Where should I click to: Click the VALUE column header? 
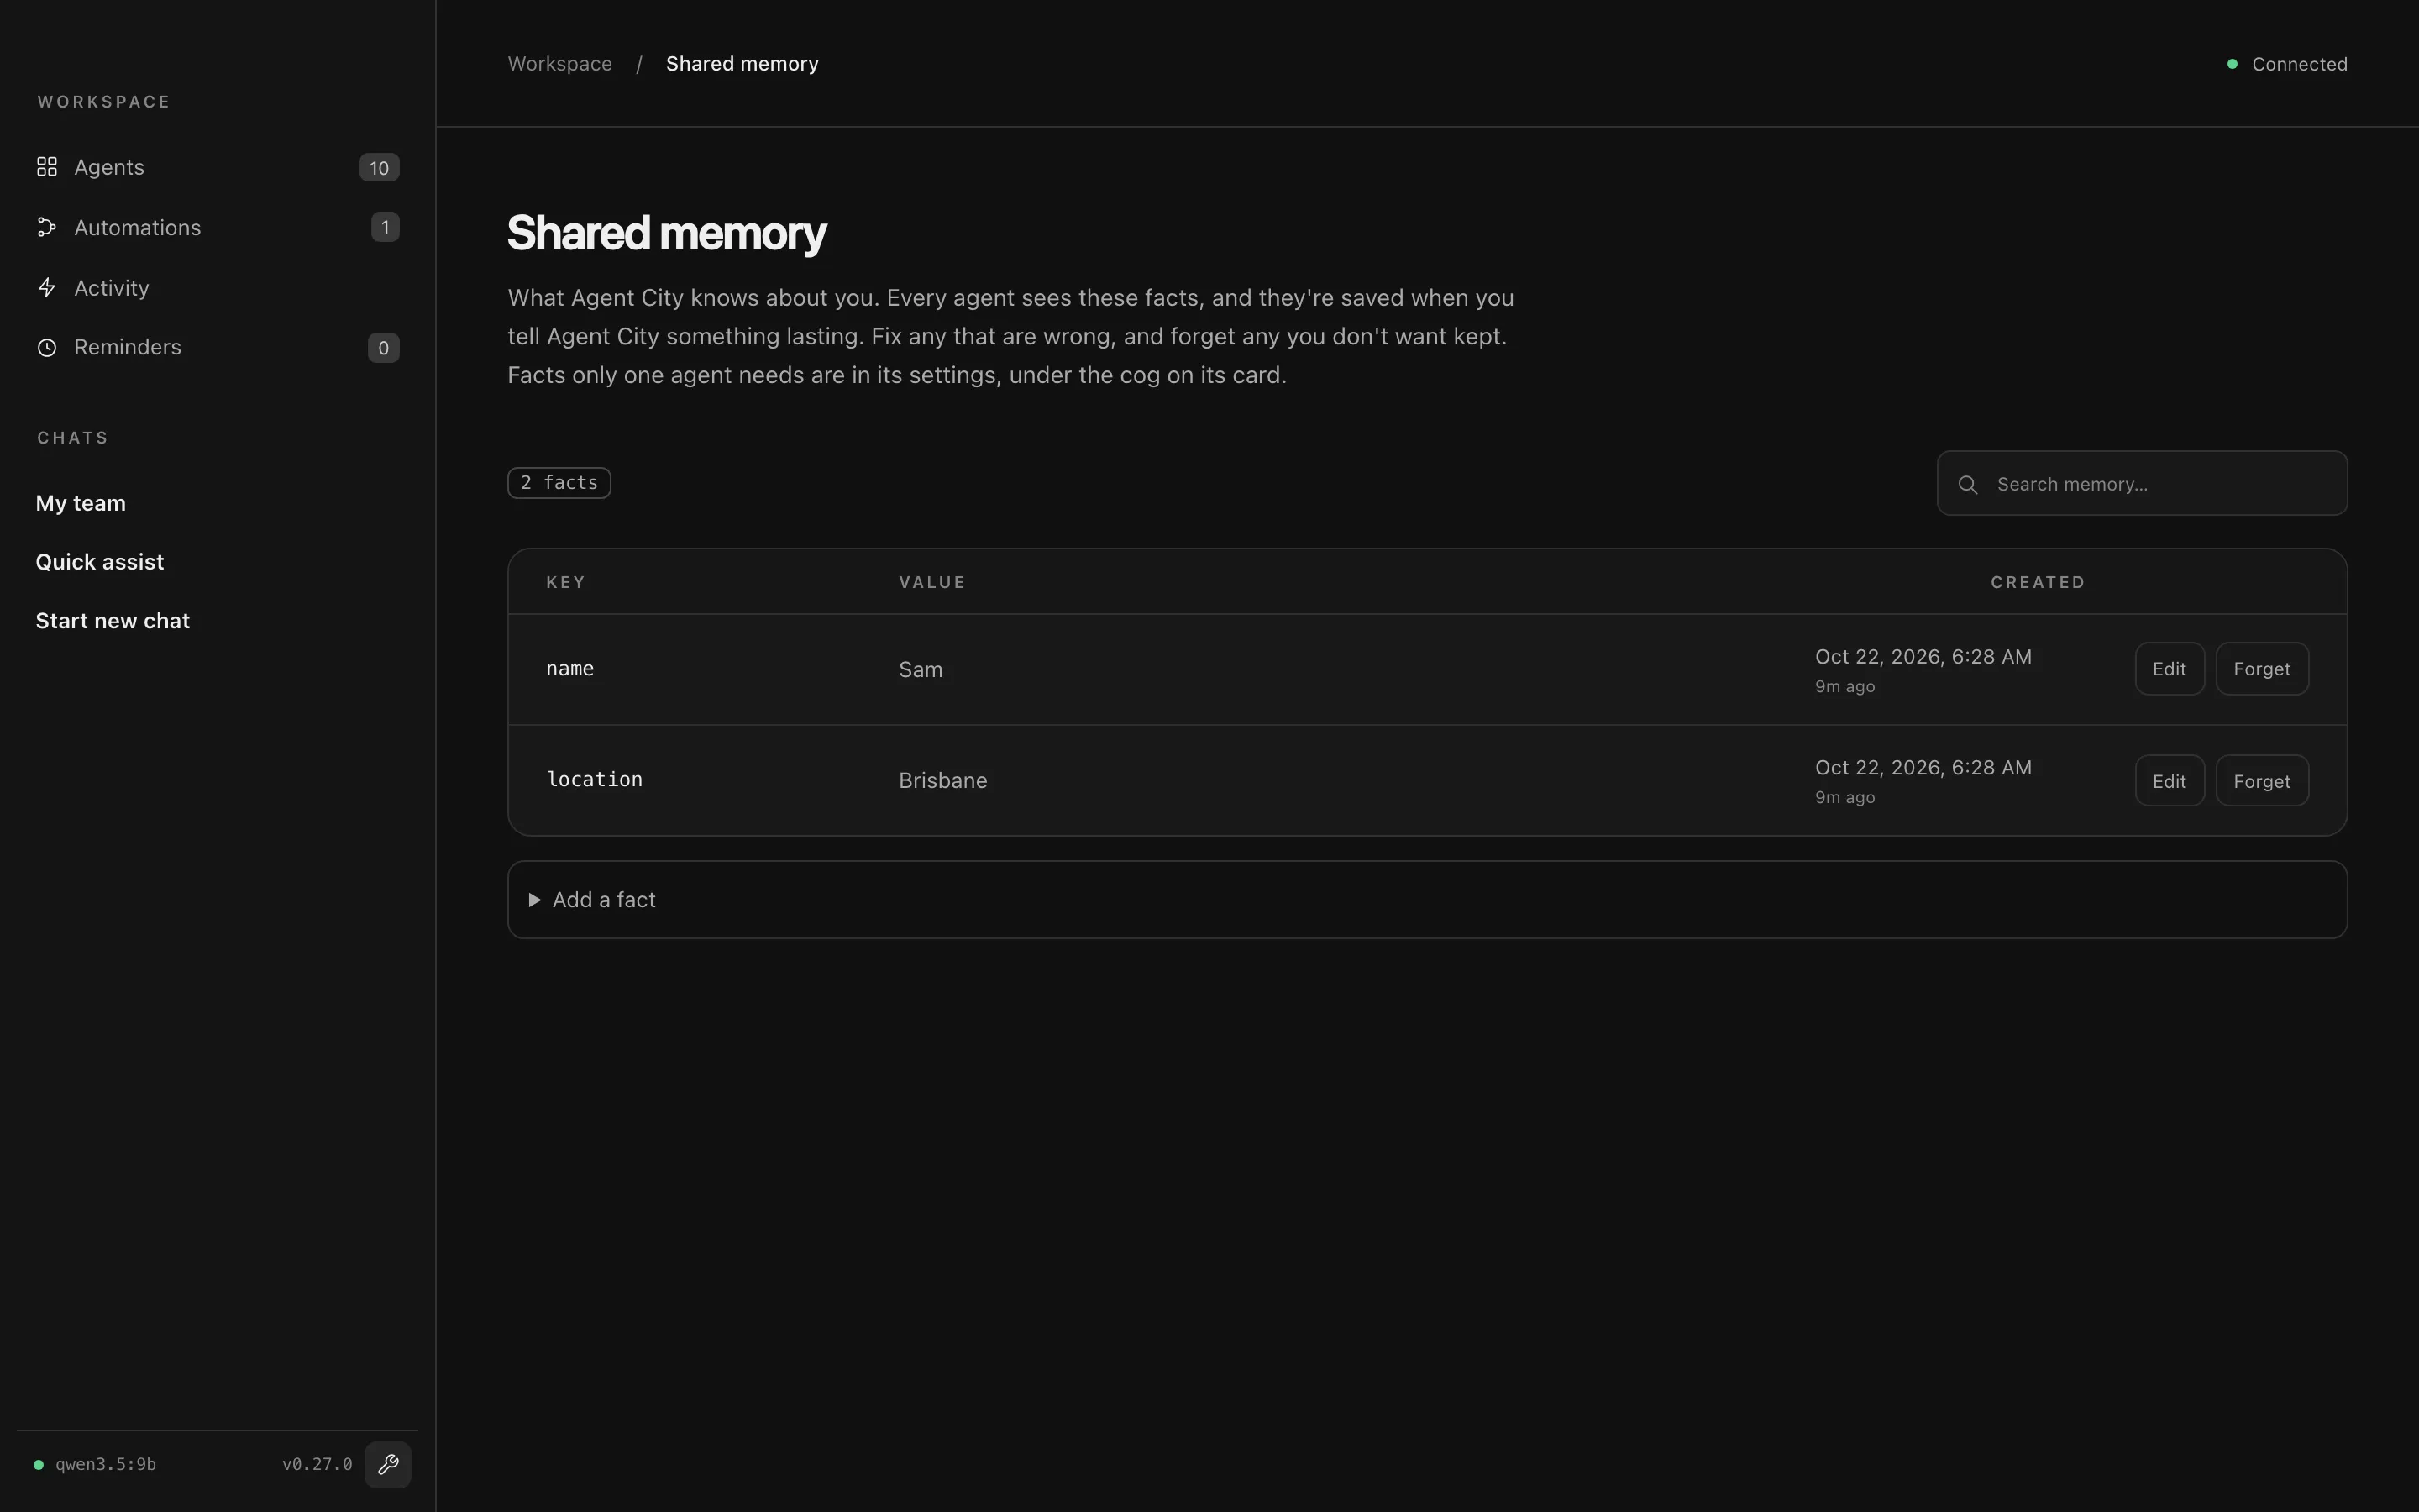point(931,582)
